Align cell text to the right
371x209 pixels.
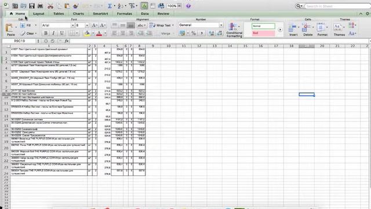click(131, 33)
